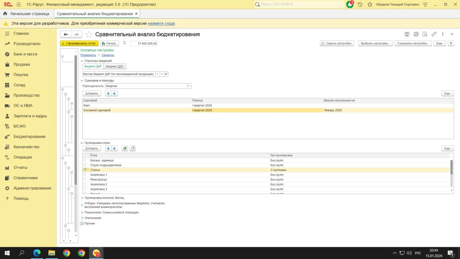
Task: Click the print preview magnifier icon
Action: coord(425,34)
